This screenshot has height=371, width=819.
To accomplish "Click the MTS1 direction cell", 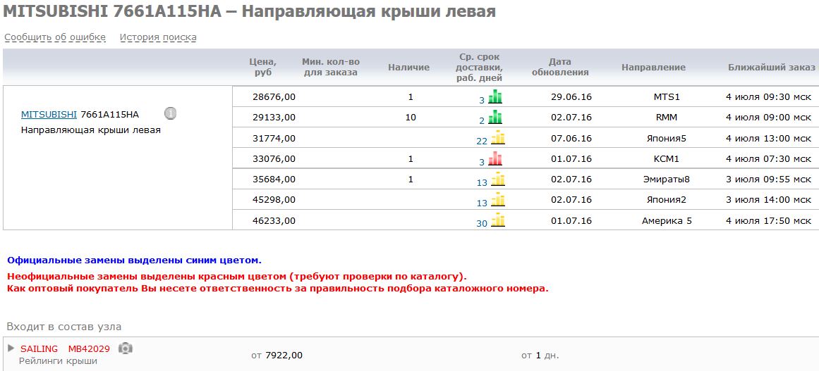I will coord(667,97).
